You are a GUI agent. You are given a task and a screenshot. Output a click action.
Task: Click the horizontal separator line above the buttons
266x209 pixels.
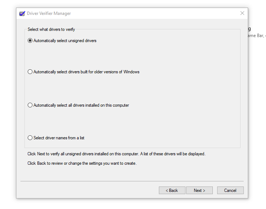click(x=132, y=181)
